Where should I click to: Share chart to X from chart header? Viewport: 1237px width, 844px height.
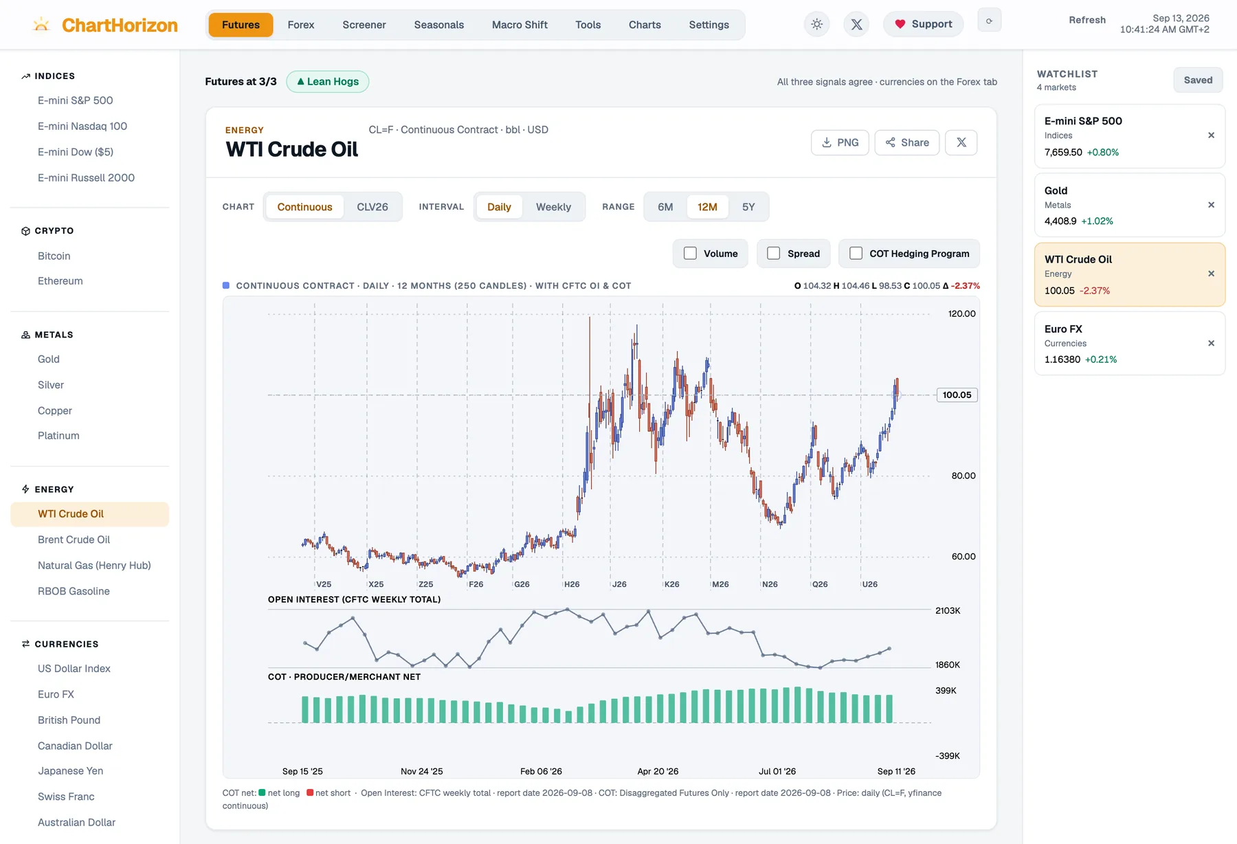pos(961,142)
